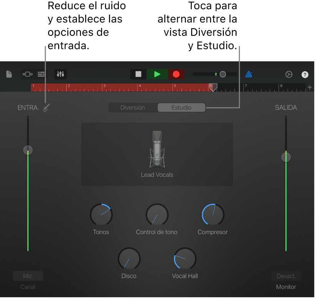Adjust the Disco effect knob

(129, 259)
